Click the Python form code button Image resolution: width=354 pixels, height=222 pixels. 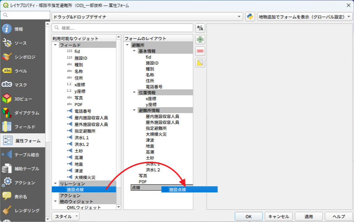(250, 17)
